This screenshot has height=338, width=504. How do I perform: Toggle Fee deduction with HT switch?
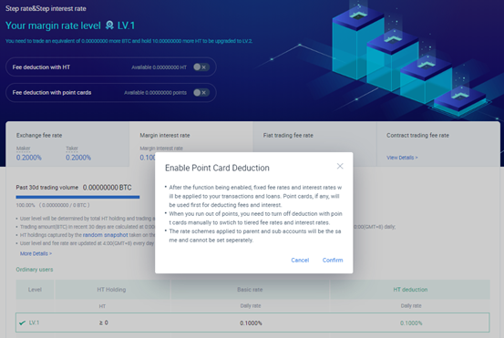pos(201,67)
